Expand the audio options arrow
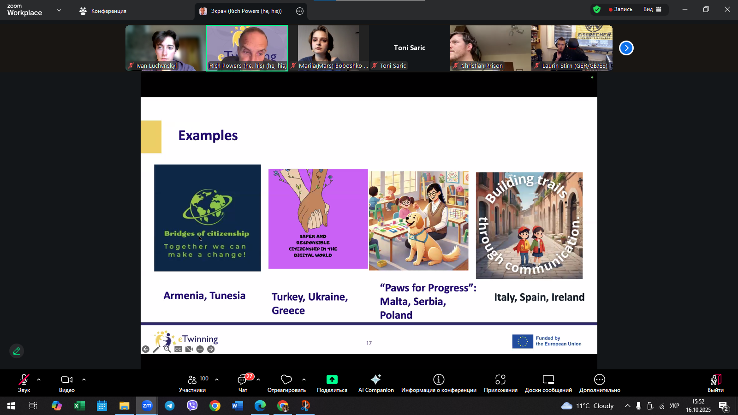Screen dimensions: 738x415 [39, 379]
